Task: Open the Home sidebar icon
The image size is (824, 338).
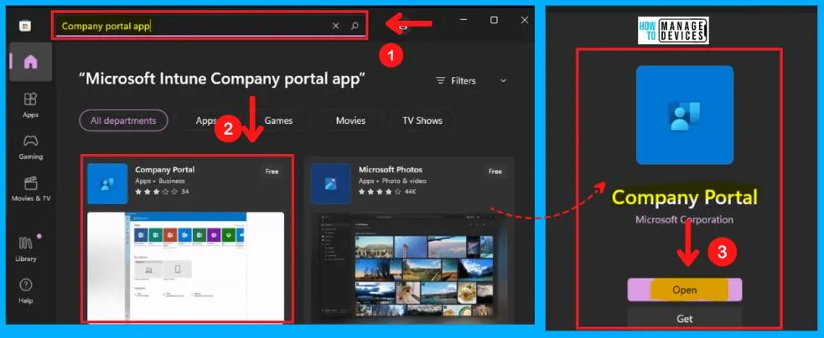Action: (30, 62)
